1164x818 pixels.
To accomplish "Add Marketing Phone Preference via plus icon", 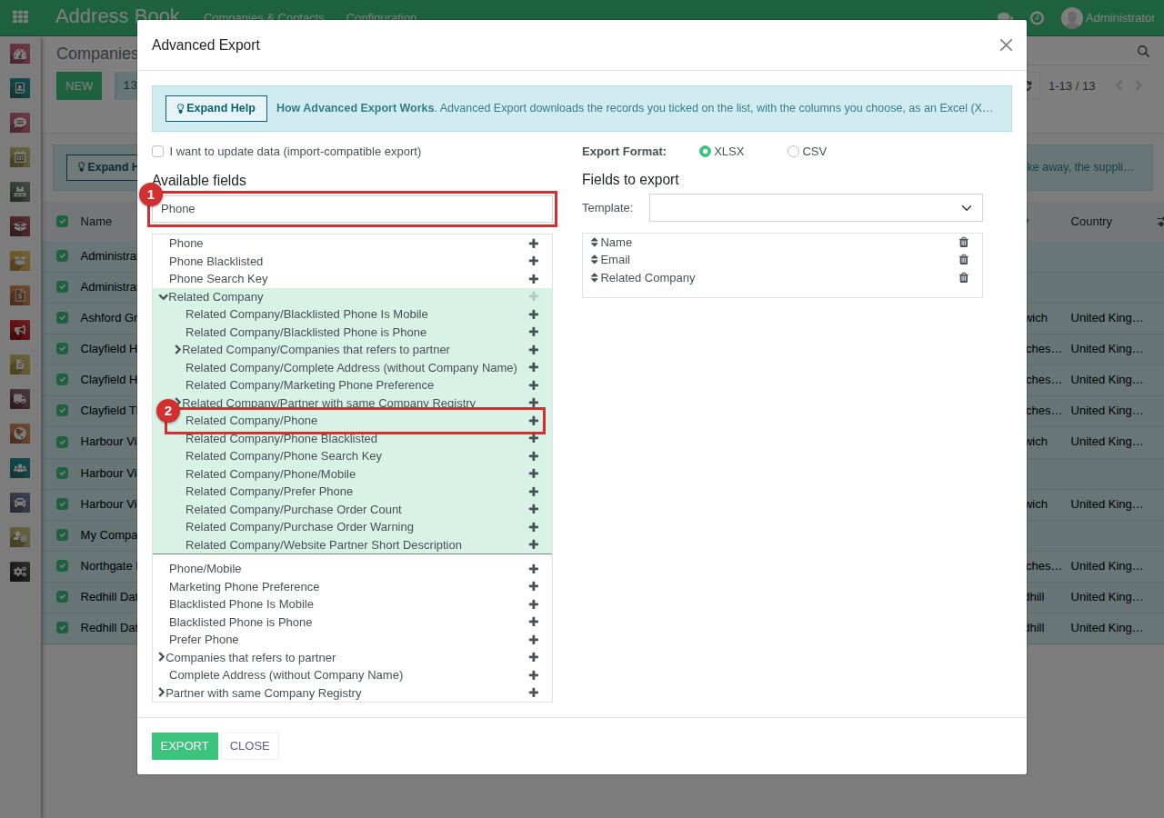I will click(534, 586).
